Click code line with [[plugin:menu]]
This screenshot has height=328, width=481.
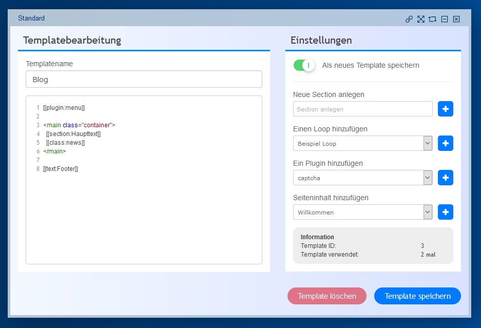[x=64, y=108]
